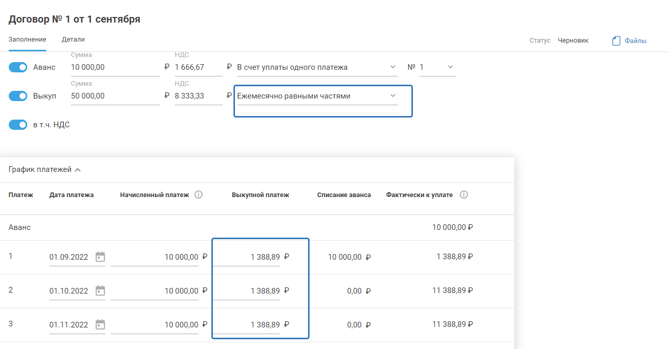668x349 pixels.
Task: Open calendar picker for 01.11.2022 date
Action: click(x=100, y=325)
